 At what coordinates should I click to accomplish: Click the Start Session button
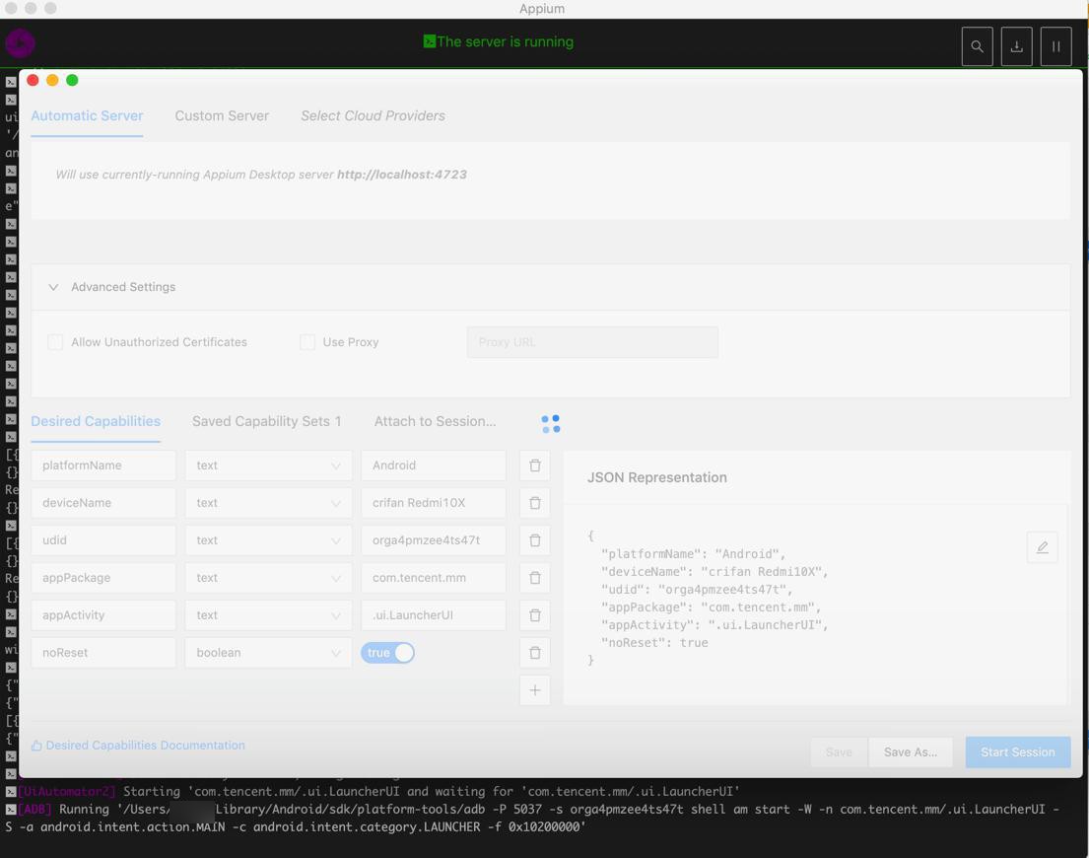(x=1017, y=752)
